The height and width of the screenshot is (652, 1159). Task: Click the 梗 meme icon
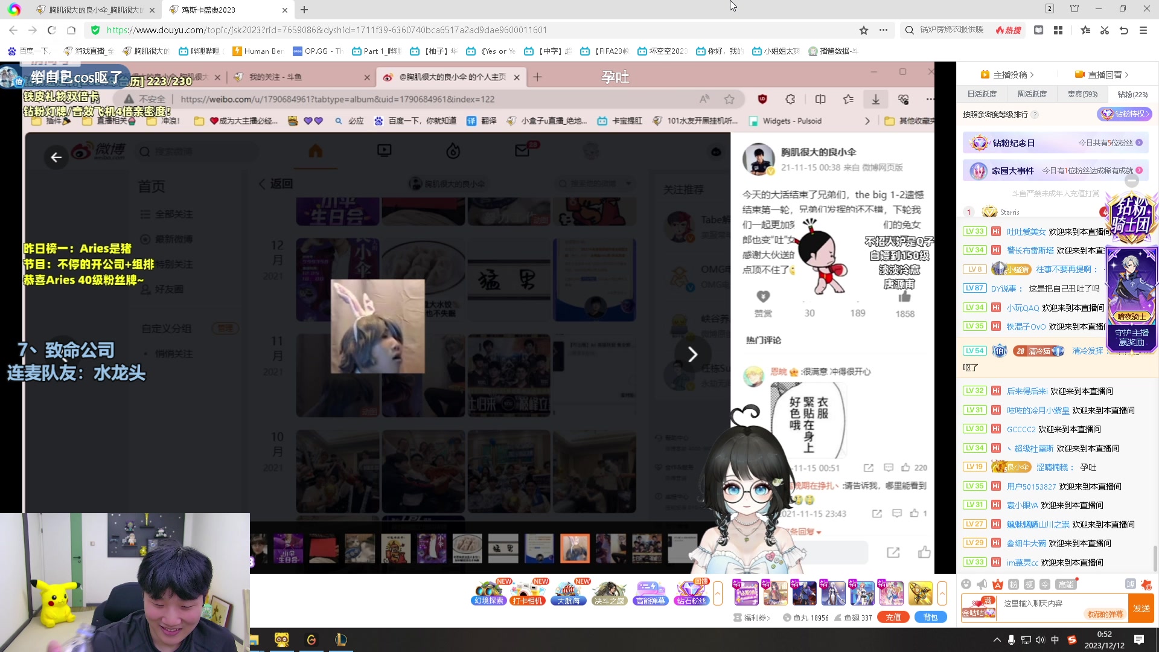[x=1029, y=584]
